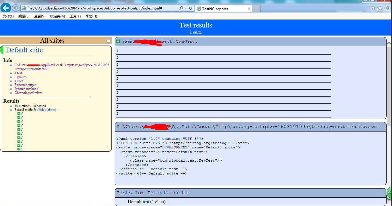Open the 查看(V) menu
392x206 pixels.
(x=40, y=16)
